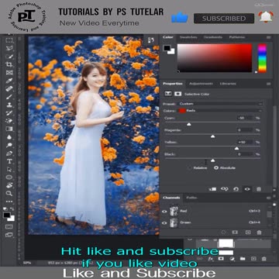The width and height of the screenshot is (279, 279).
Task: Select the Eraser tool
Action: coord(9,121)
